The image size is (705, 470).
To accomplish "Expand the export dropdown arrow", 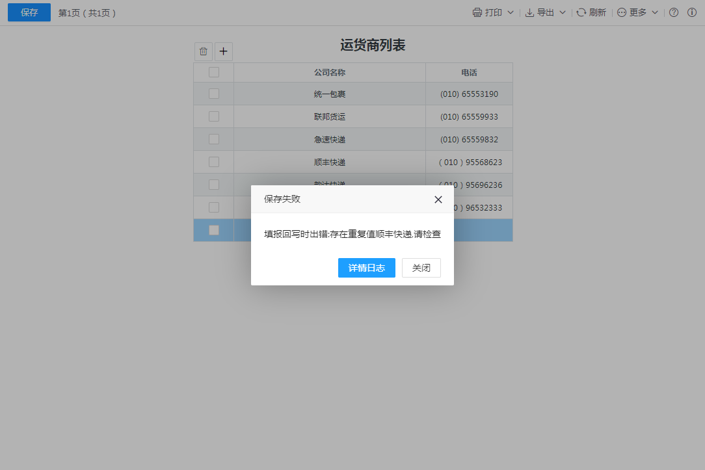I will pos(563,12).
